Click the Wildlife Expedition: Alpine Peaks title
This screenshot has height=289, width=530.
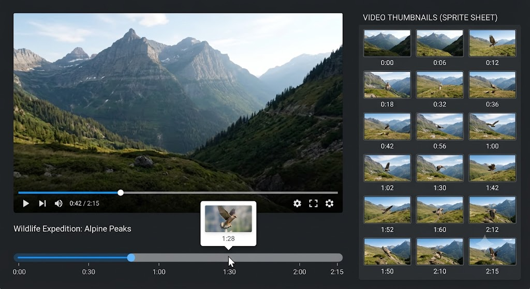(72, 229)
